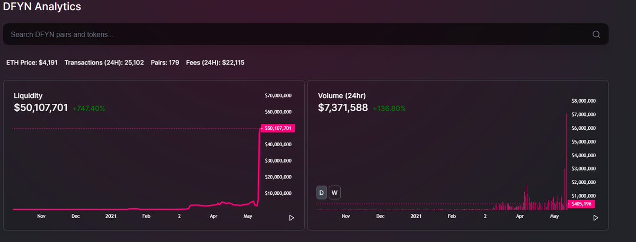Screen dimensions: 636x242
Task: Click the pink $405,196 axis marker
Action: [x=581, y=204]
